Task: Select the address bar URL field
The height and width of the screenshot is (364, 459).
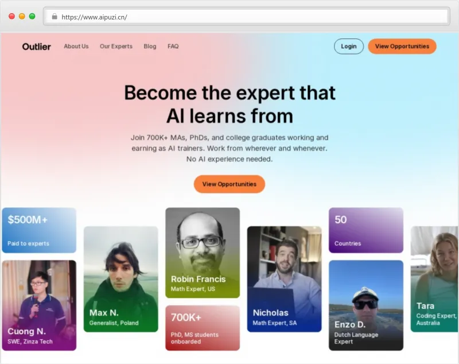Action: point(247,17)
